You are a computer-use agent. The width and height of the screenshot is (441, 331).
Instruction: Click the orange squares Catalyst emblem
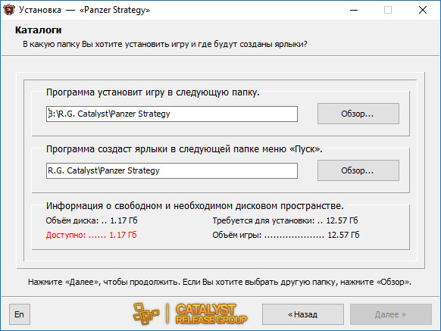pos(145,314)
